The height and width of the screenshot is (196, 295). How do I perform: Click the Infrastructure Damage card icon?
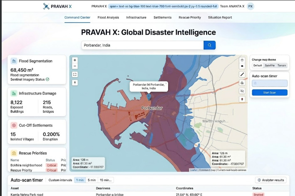(14, 93)
